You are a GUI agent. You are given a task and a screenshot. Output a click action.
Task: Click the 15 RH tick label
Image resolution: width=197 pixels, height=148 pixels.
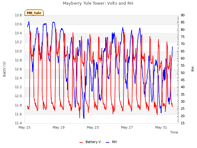[183, 123]
